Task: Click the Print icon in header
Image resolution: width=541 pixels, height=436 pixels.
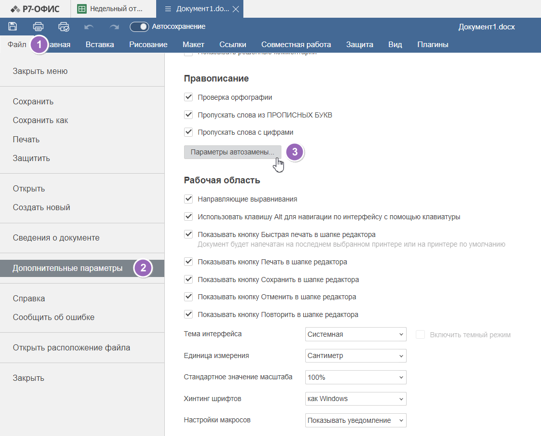Action: coord(38,26)
